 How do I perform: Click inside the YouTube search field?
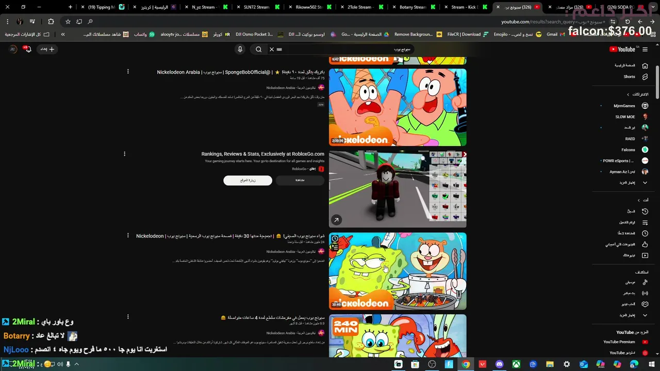pos(346,49)
